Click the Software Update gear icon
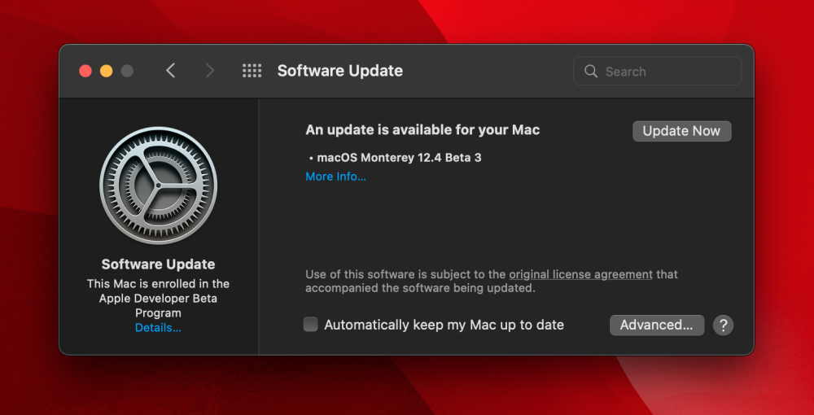Viewport: 814px width, 415px height. point(159,186)
